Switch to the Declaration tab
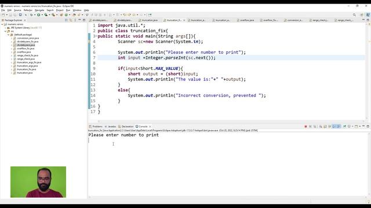The width and height of the screenshot is (371, 208). [126, 127]
